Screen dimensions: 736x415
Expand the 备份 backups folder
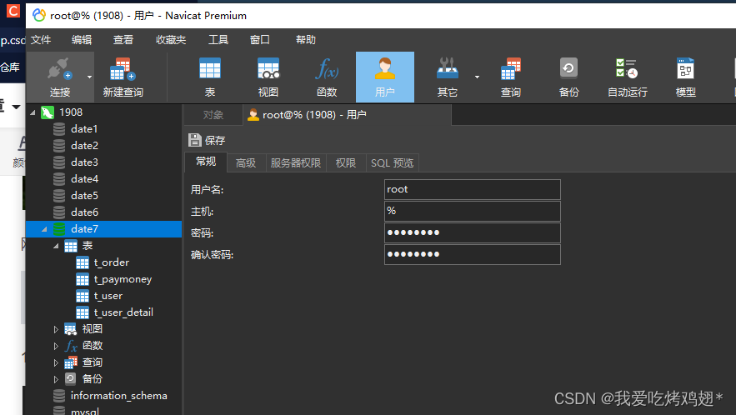(56, 379)
